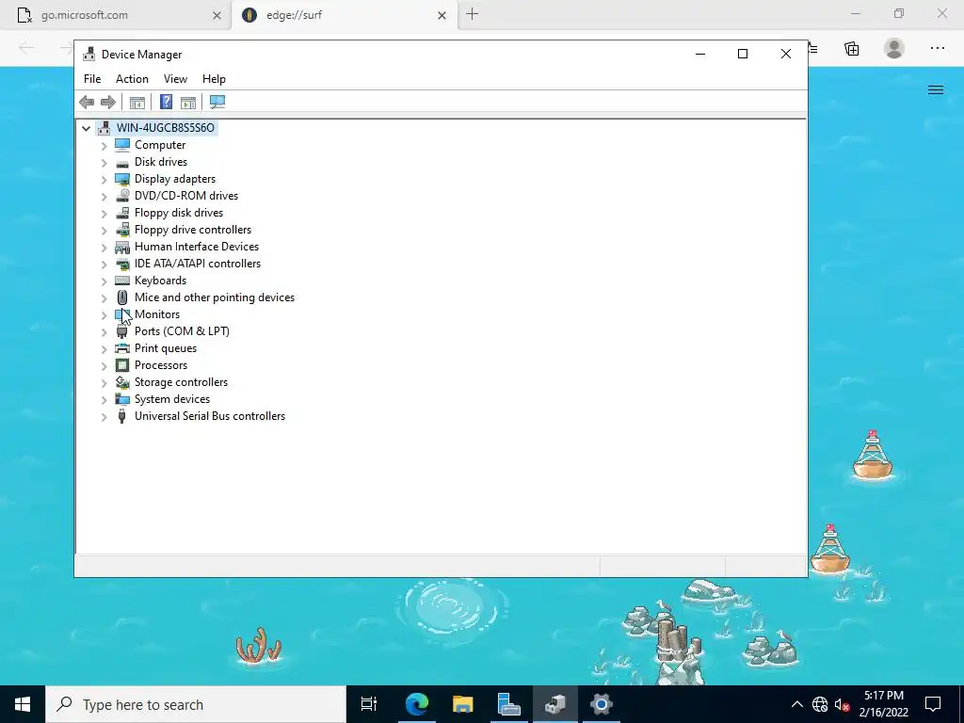The width and height of the screenshot is (964, 723).
Task: Select the DVD/CD-ROM drives icon
Action: (x=122, y=196)
